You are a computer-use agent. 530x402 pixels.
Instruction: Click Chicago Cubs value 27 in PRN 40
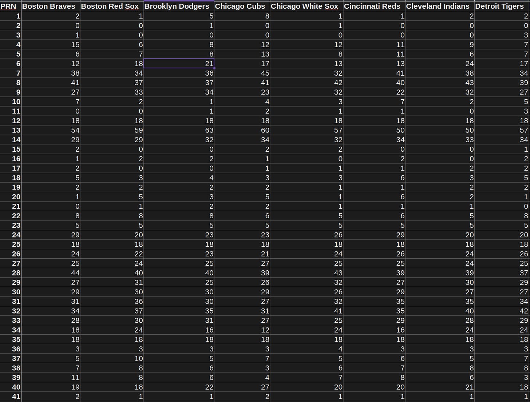tap(242, 387)
